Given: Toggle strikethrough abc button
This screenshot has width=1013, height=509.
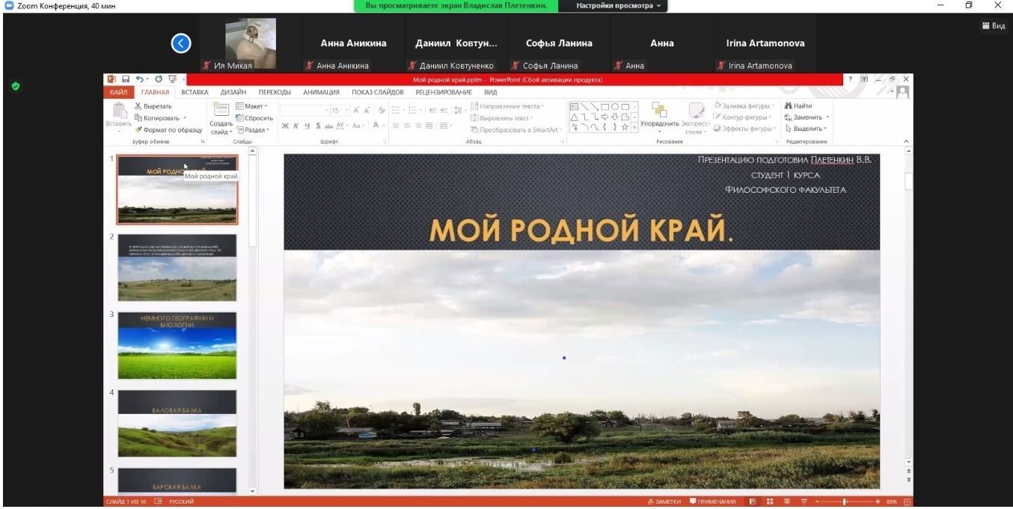Looking at the screenshot, I should (x=328, y=126).
